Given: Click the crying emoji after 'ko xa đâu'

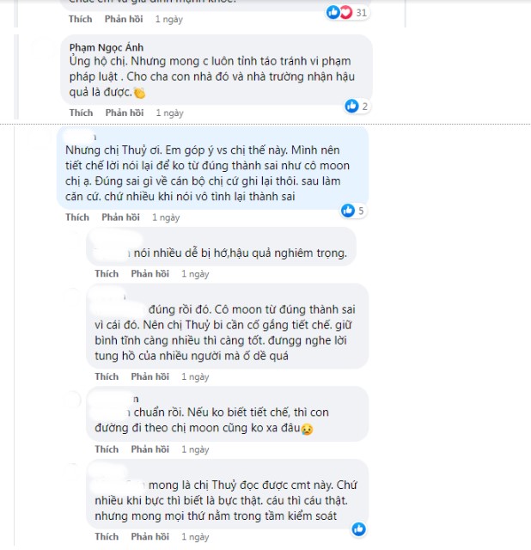Looking at the screenshot, I should point(308,429).
